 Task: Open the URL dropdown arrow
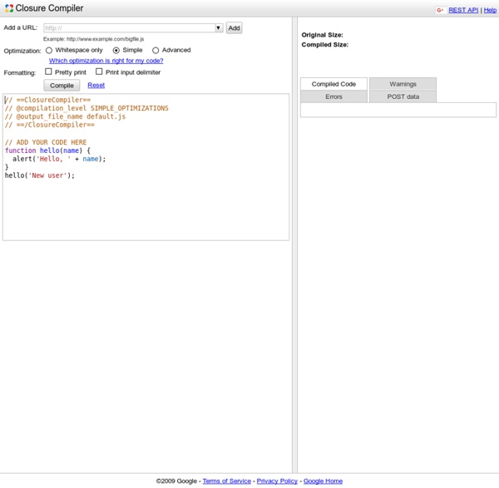219,28
